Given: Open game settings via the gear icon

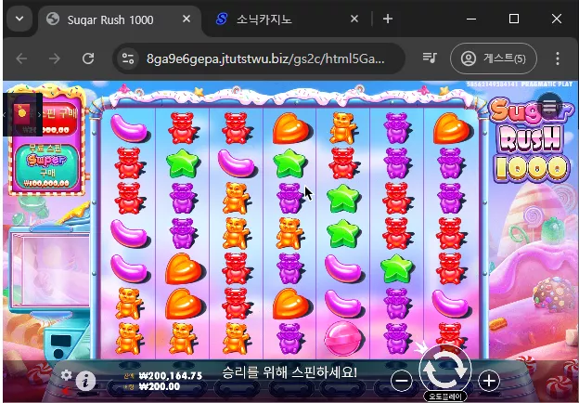Looking at the screenshot, I should coord(66,375).
